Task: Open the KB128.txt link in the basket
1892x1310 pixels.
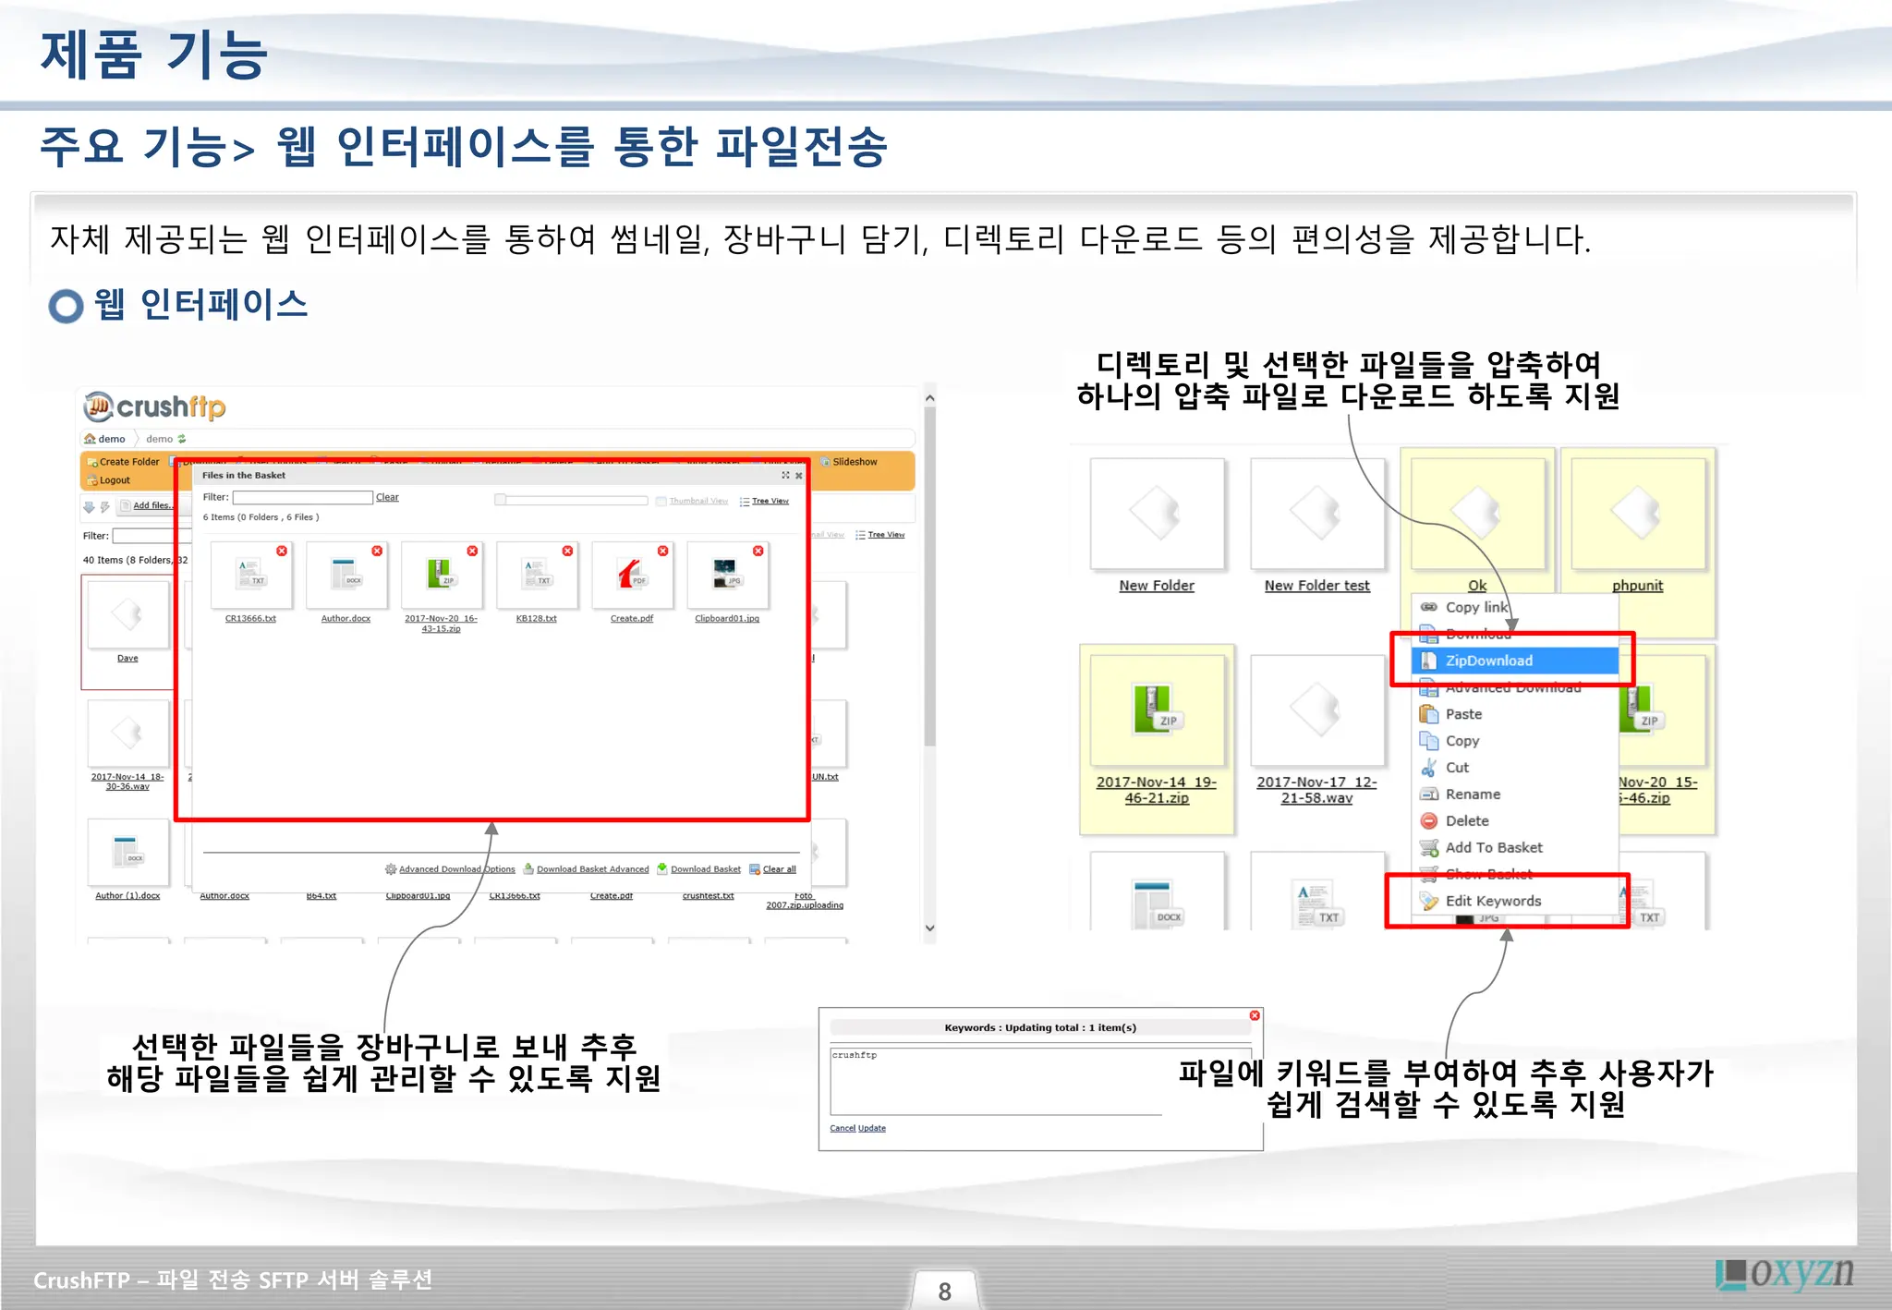Action: (x=536, y=618)
